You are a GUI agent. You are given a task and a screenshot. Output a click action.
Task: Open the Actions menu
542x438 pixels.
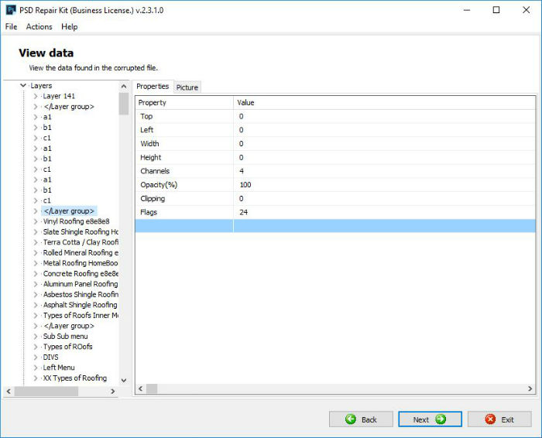(39, 26)
